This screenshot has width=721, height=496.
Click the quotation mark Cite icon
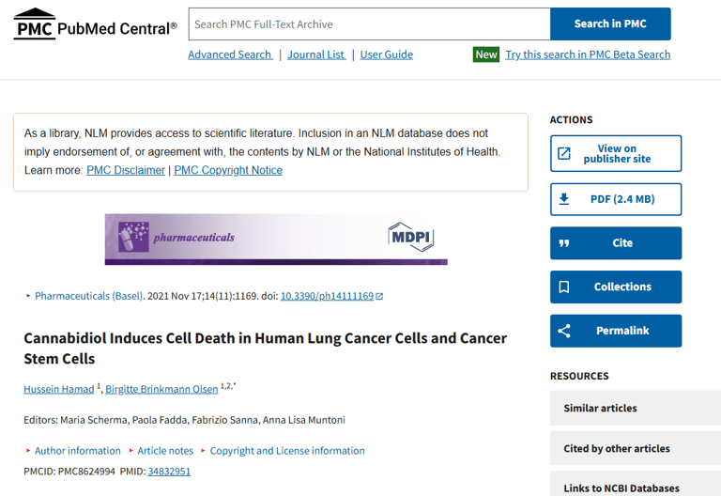[x=564, y=243]
